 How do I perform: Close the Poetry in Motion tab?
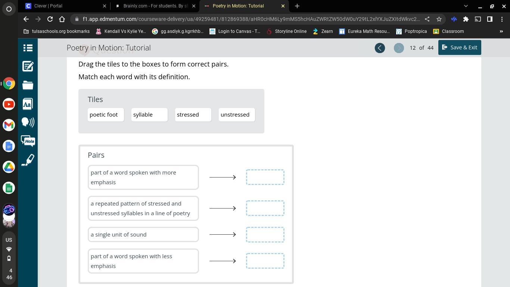pos(283,6)
